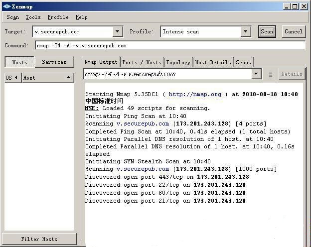View the Host Details tab
Viewport: 311px width, 247px height.
pos(213,62)
